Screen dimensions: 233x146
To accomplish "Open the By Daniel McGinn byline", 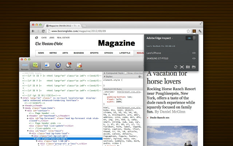I will [x=170, y=112].
